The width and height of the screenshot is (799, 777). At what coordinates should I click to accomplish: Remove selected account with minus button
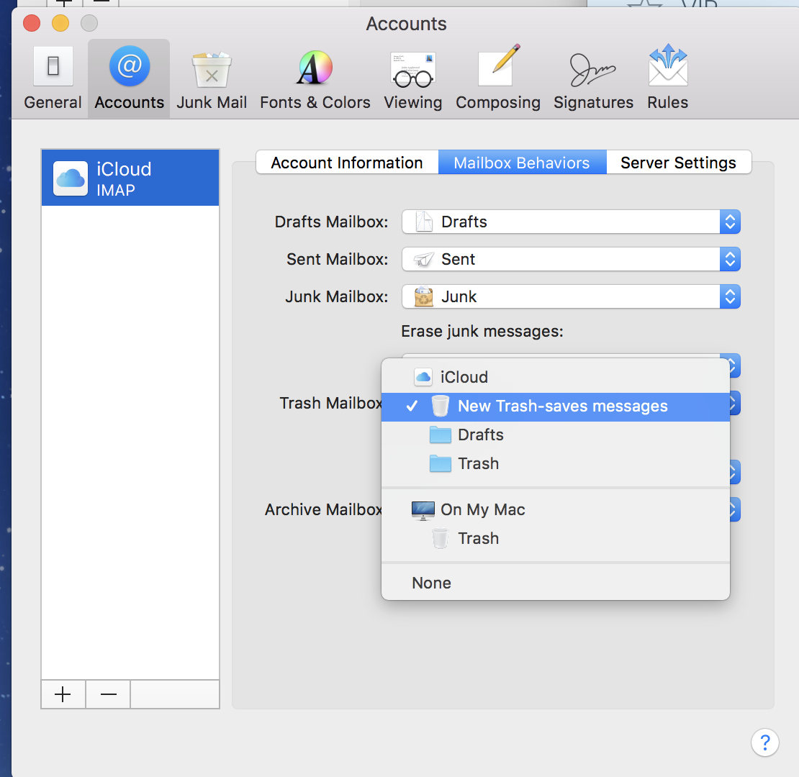pos(108,694)
